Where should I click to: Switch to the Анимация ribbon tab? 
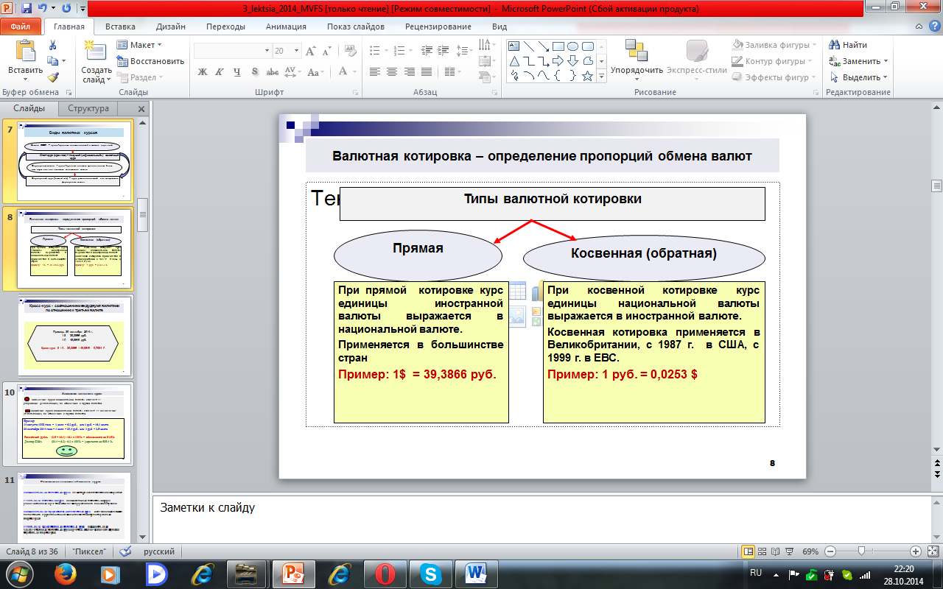286,27
